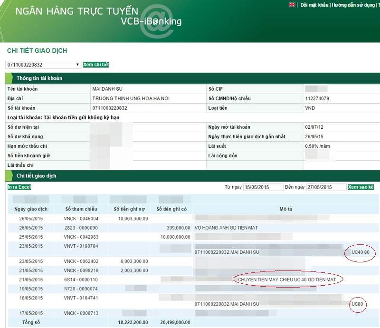Click the UC80 description text

pos(358,304)
